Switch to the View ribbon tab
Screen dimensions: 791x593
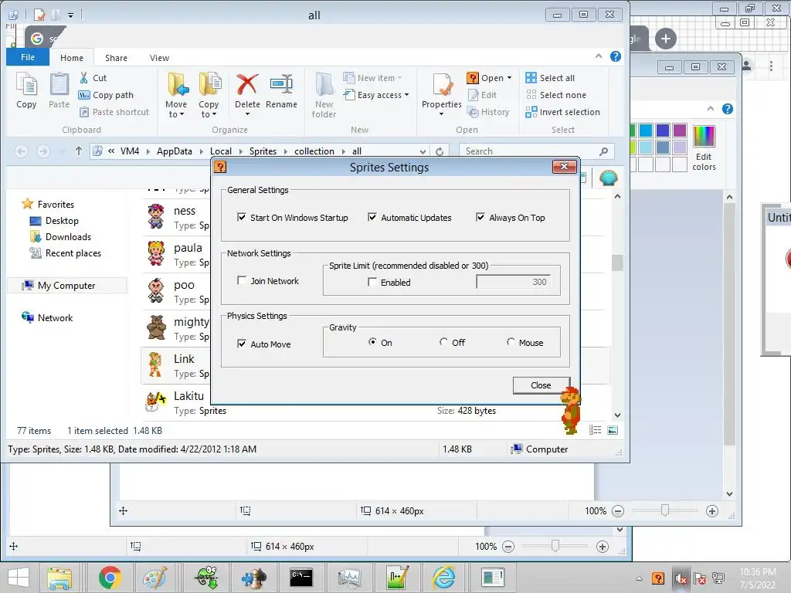[159, 57]
